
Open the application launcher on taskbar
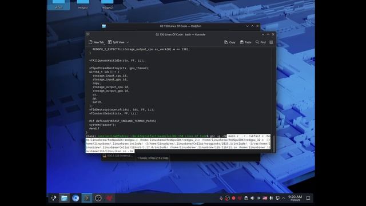[x=54, y=198]
